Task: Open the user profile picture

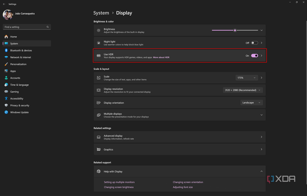Action: point(8,14)
